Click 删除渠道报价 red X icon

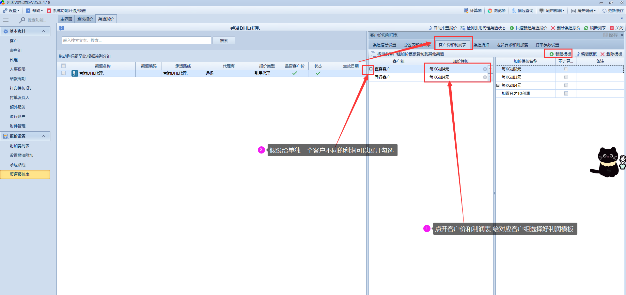pyautogui.click(x=553, y=28)
